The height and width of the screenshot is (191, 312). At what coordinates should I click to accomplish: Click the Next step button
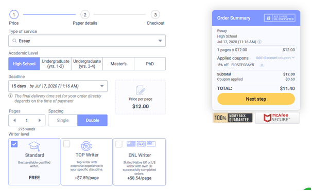click(256, 99)
